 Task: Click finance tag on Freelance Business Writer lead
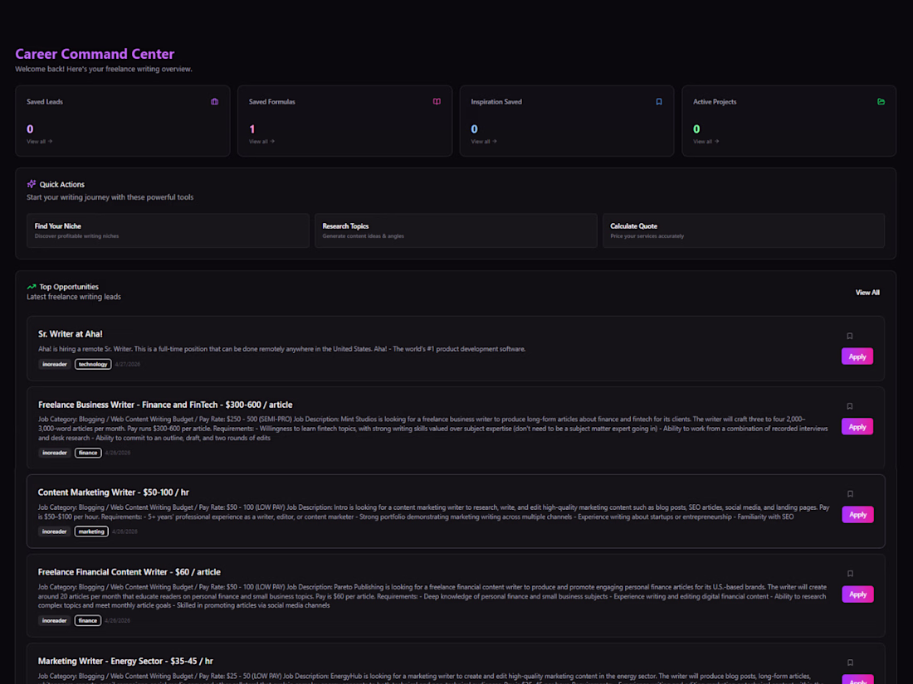point(88,453)
